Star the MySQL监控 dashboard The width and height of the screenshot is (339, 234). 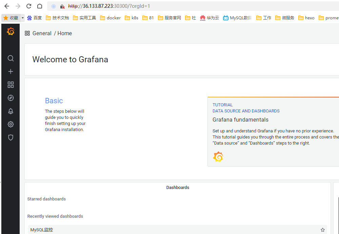click(x=323, y=230)
